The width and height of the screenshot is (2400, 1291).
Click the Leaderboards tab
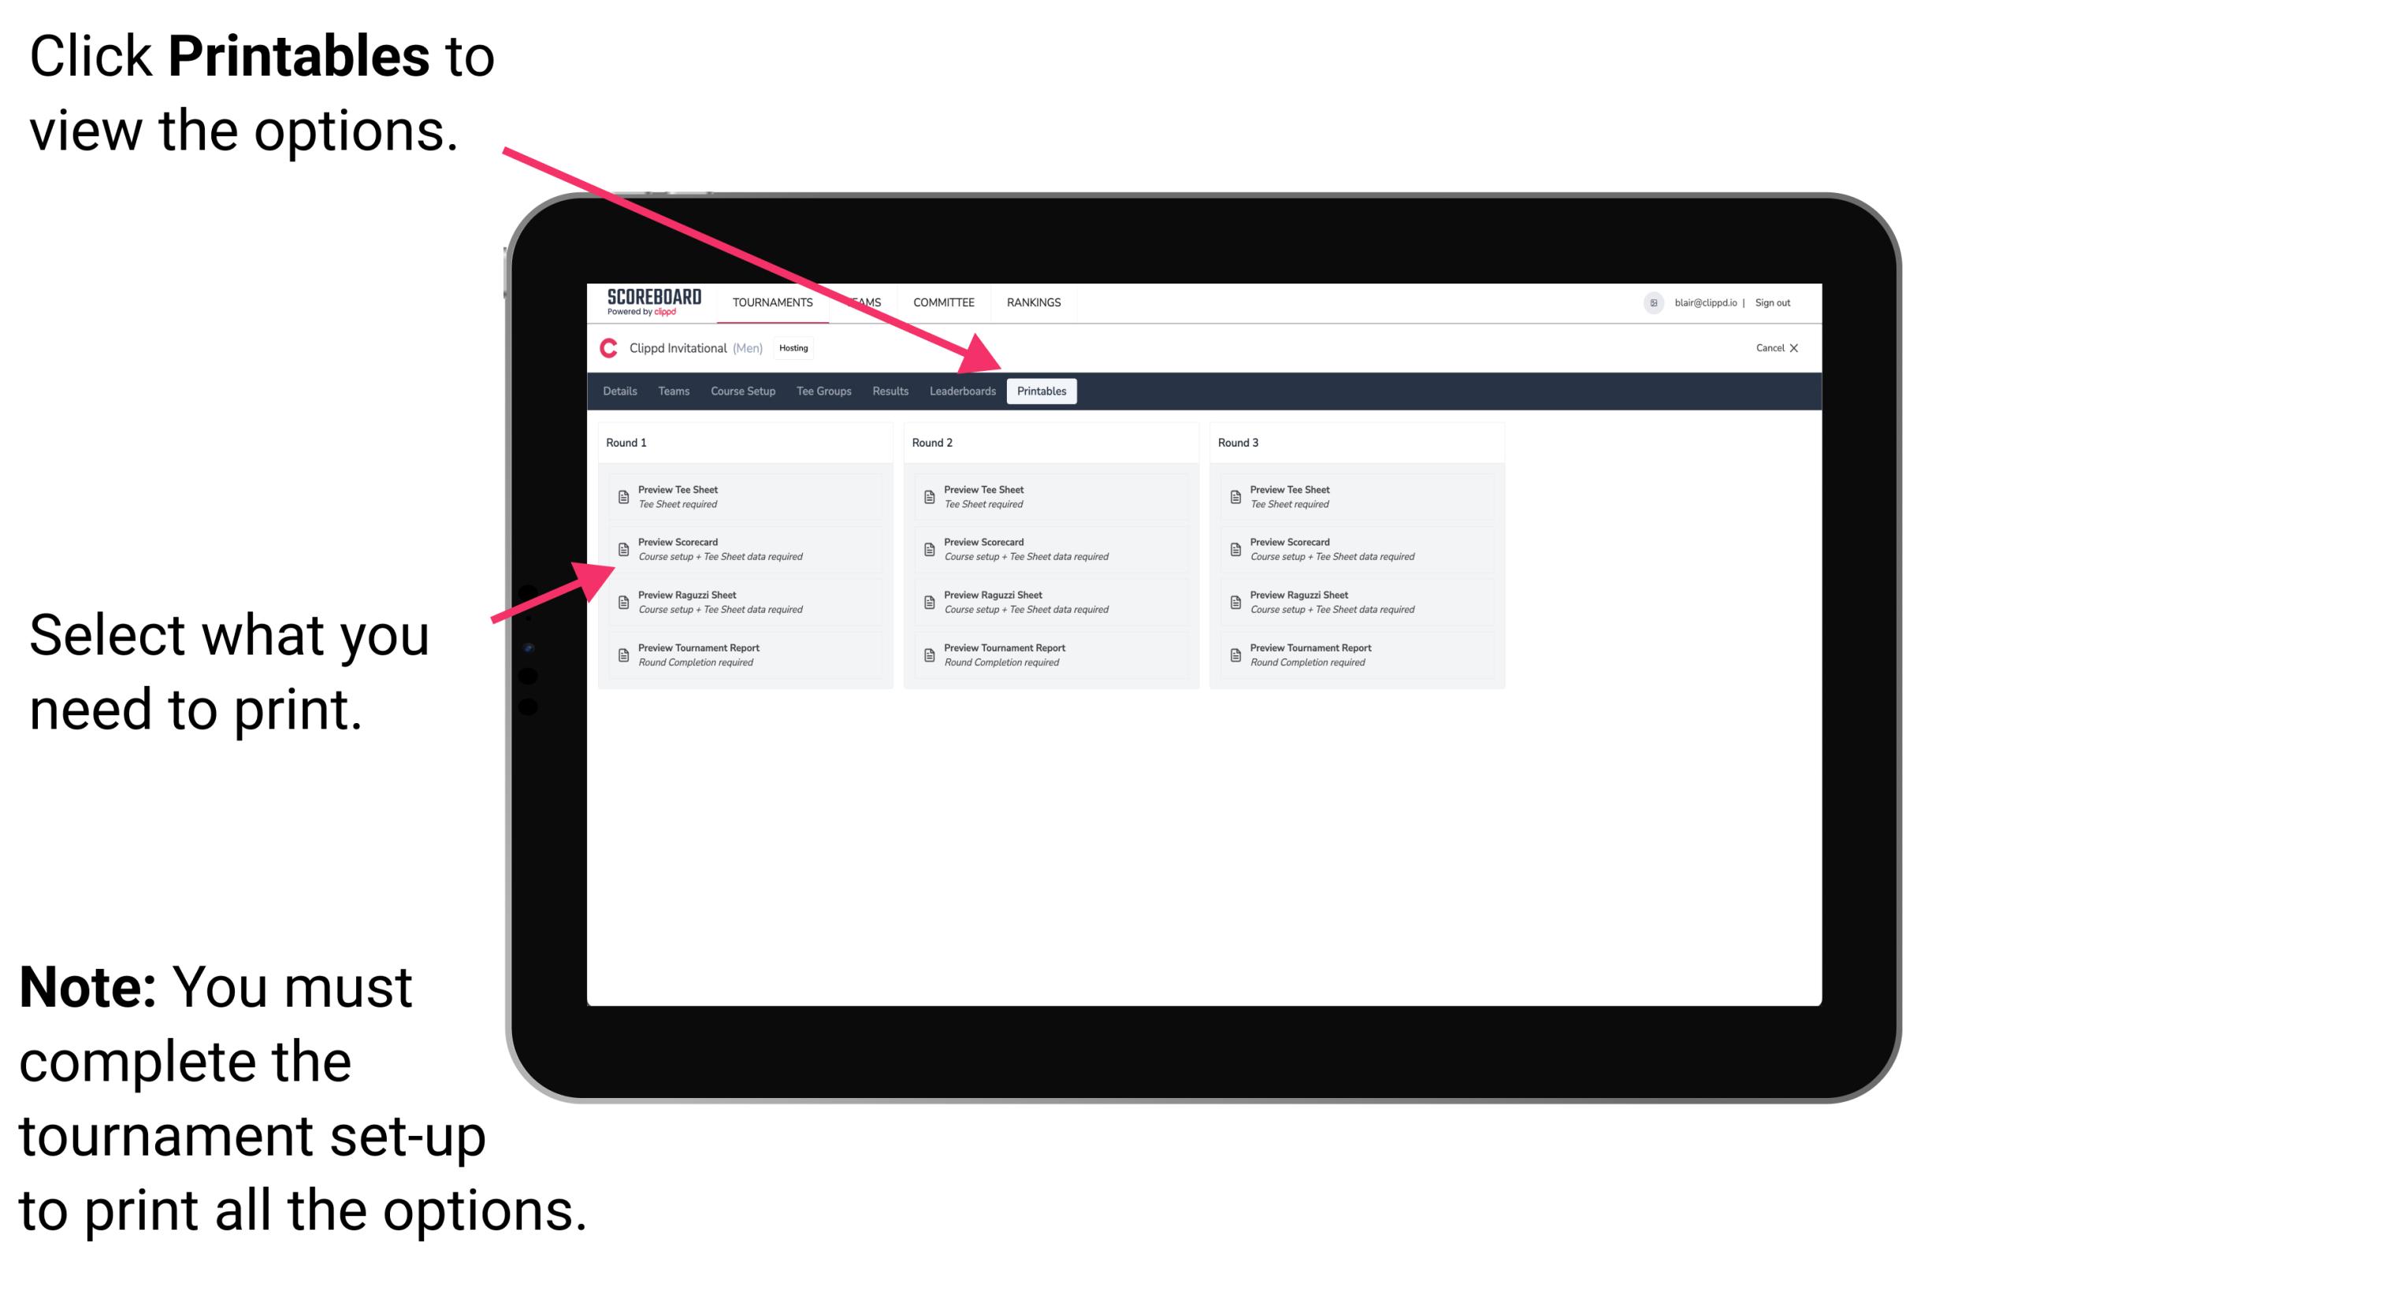pos(960,391)
